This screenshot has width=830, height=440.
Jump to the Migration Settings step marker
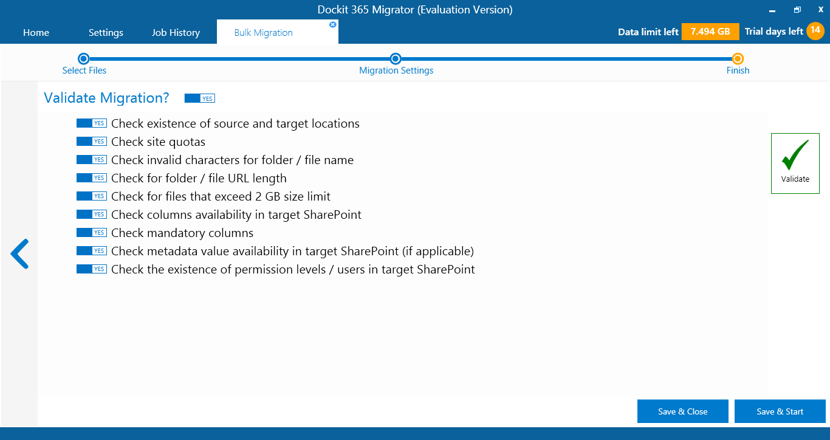click(x=396, y=59)
